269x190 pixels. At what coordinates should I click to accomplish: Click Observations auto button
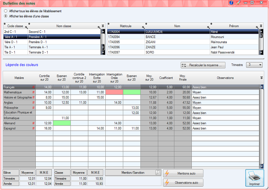pyautogui.click(x=183, y=183)
